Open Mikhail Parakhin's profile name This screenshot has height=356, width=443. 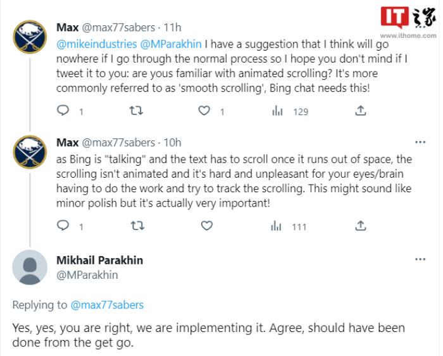pos(99,261)
